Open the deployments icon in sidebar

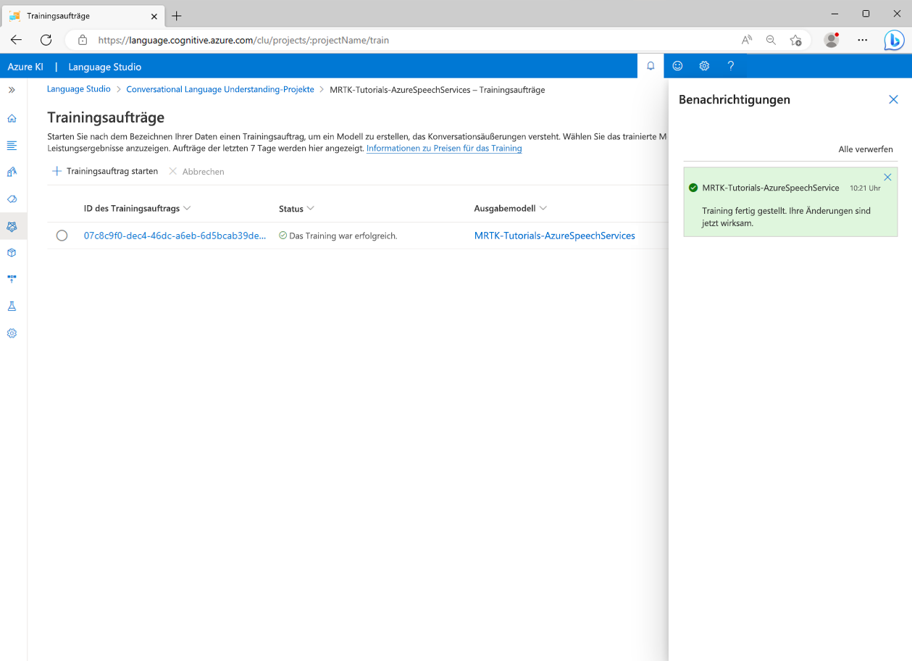tap(12, 279)
